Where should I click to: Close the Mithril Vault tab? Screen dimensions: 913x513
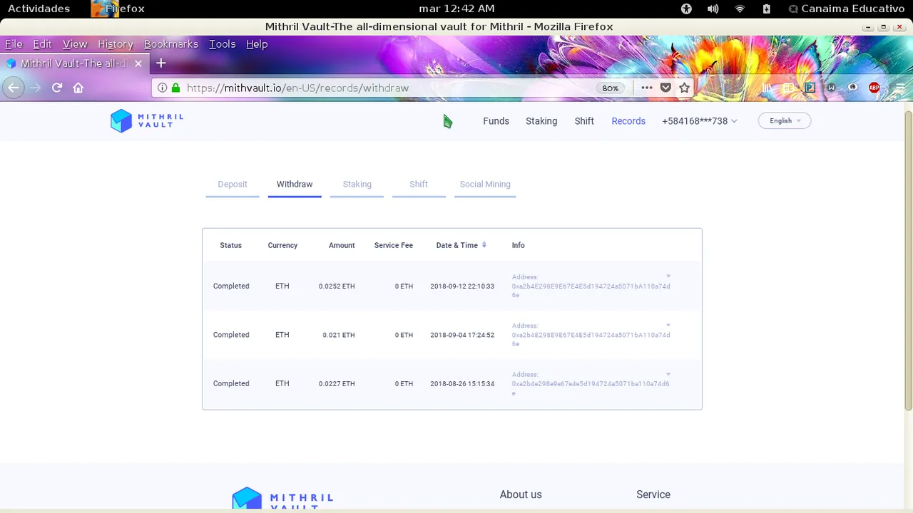click(x=138, y=63)
